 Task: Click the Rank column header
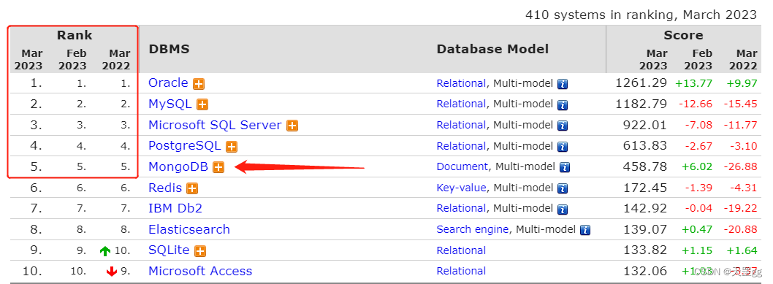(x=75, y=36)
